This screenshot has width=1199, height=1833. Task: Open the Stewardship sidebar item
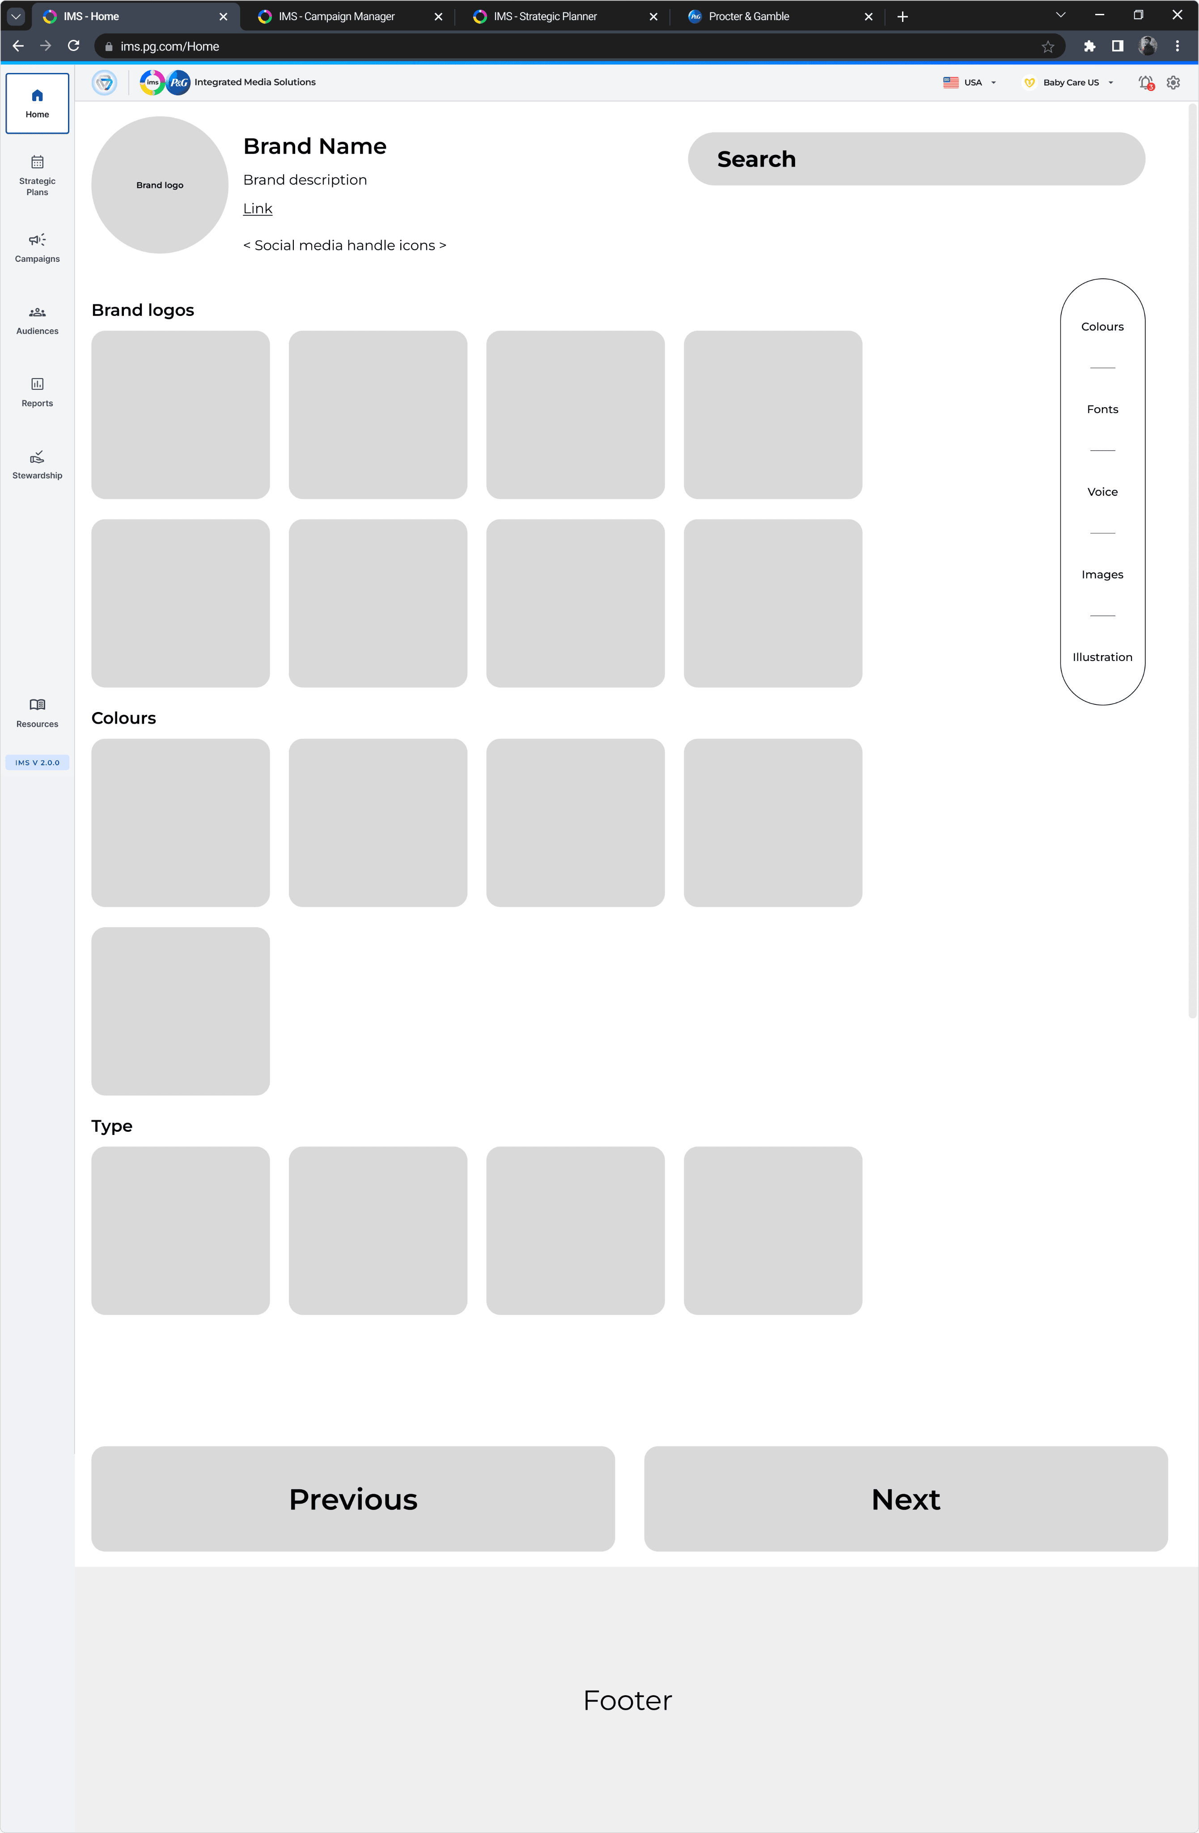(x=37, y=465)
